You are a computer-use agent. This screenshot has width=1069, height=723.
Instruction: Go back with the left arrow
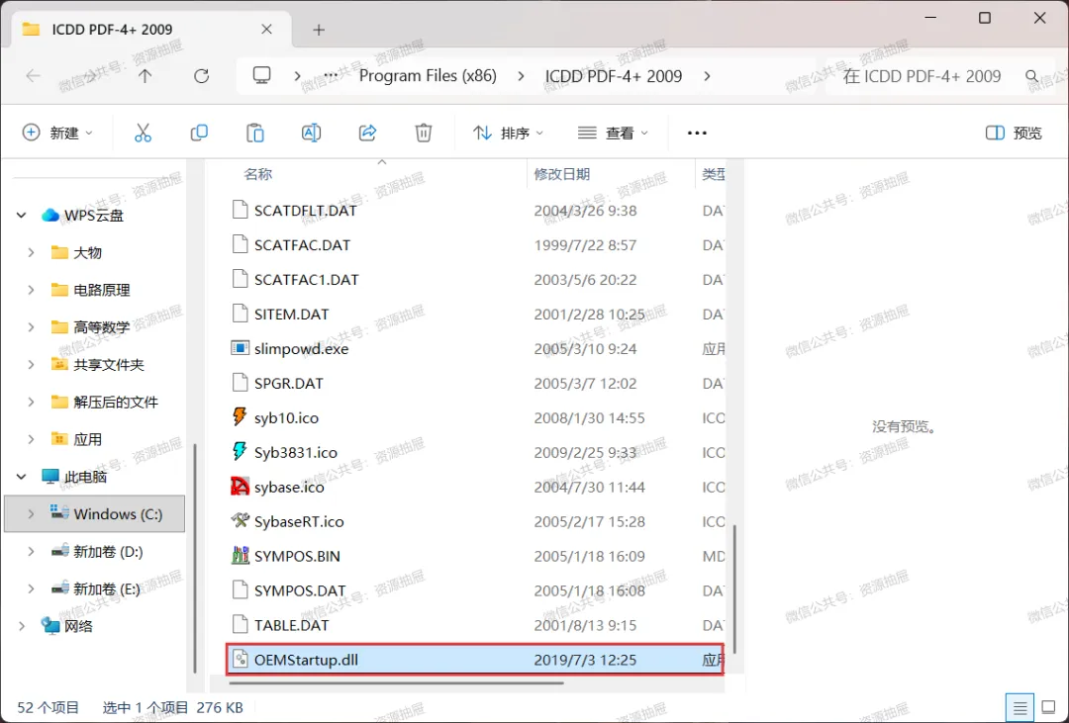pos(33,75)
